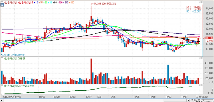Image resolution: width=214 pixels, height=102 pixels.
Task: Click the blue 호 button at top left
Action: (x=2, y=5)
